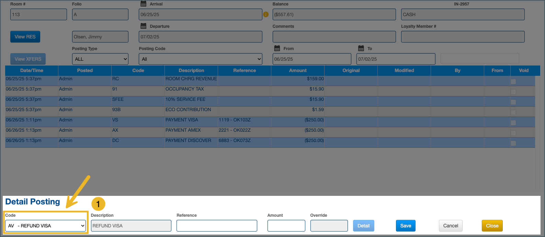
Task: Click the View RES button
Action: coord(25,37)
